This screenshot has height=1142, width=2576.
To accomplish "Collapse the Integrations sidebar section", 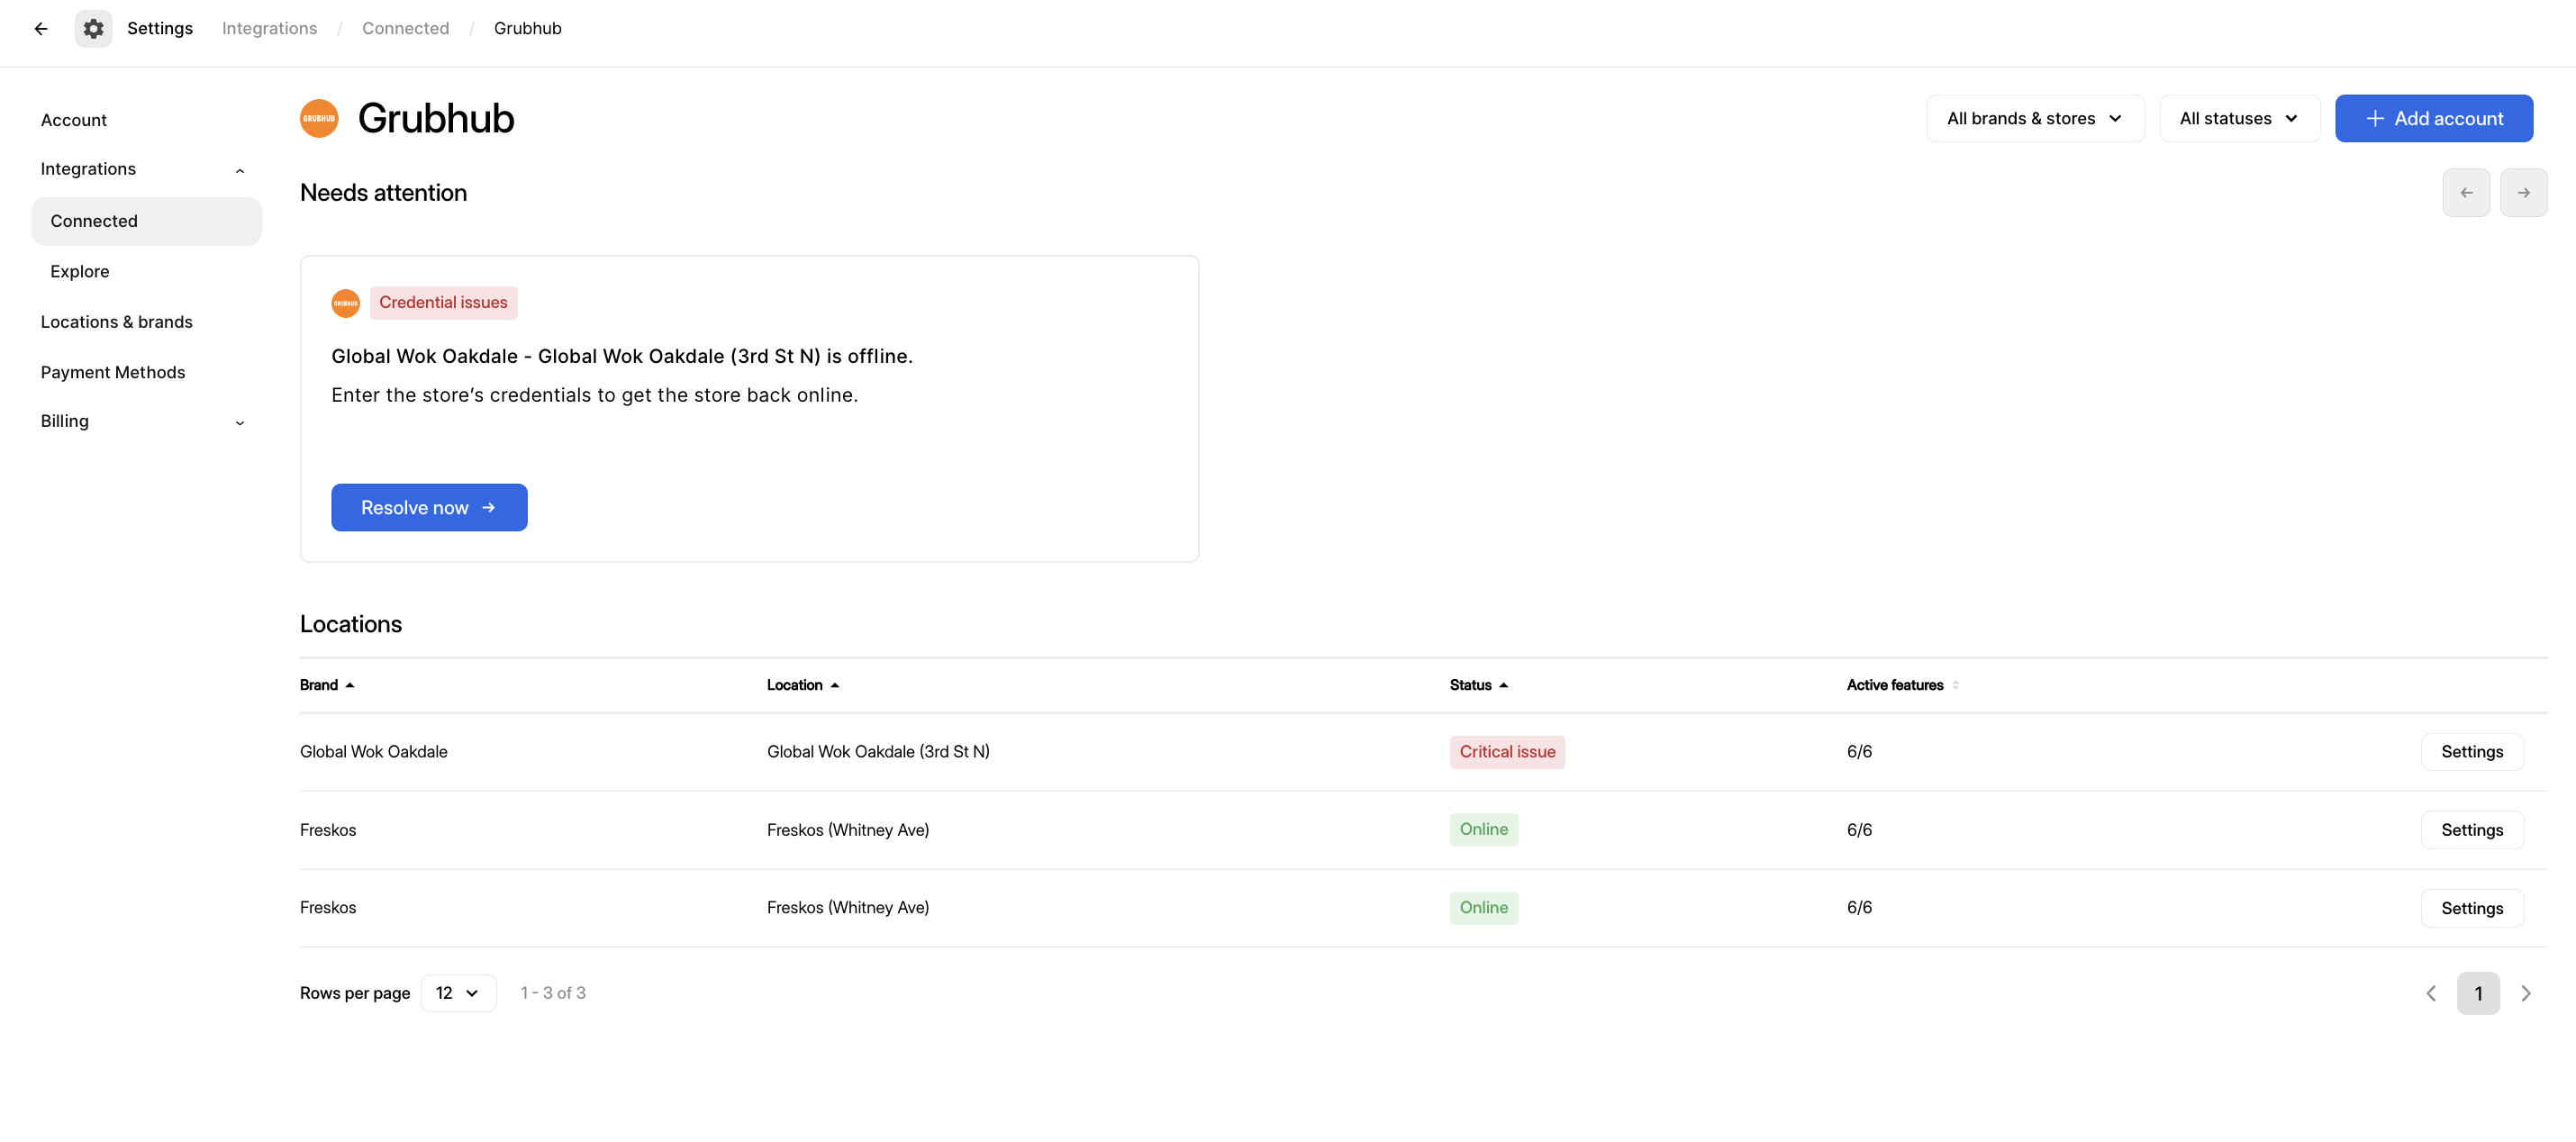I will click(x=240, y=170).
